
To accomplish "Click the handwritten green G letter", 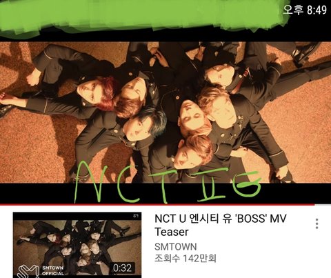I will click(247, 184).
